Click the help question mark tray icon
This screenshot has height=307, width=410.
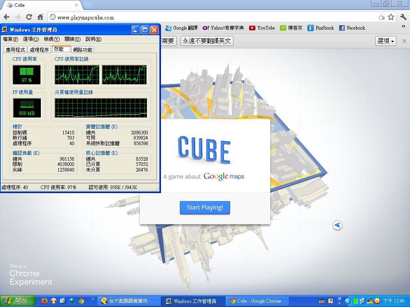pyautogui.click(x=330, y=301)
